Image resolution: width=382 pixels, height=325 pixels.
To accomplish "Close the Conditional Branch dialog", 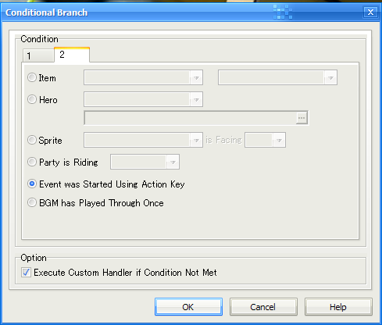I will [370, 12].
